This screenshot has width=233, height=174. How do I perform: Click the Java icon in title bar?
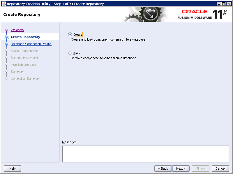click(x=4, y=4)
